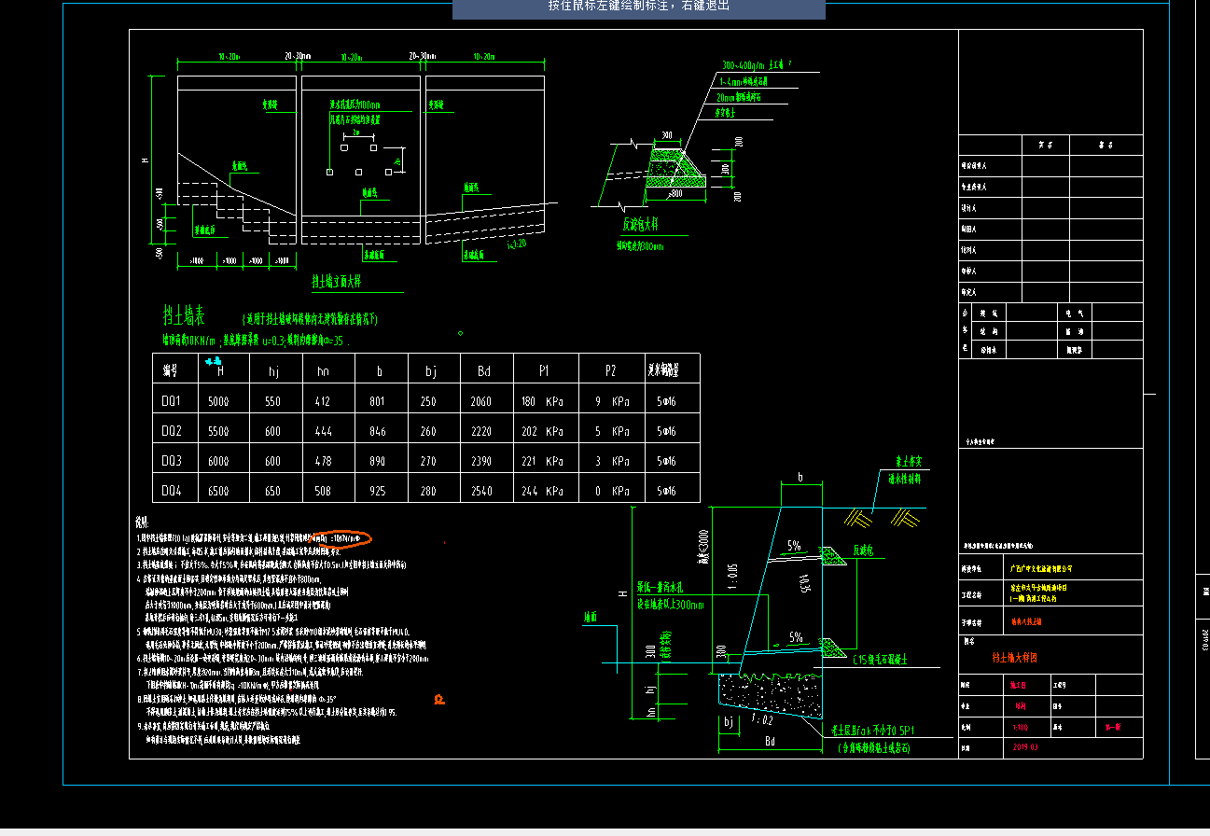Click the hn value '508'
Screen dimensions: 1210x836
[x=324, y=492]
